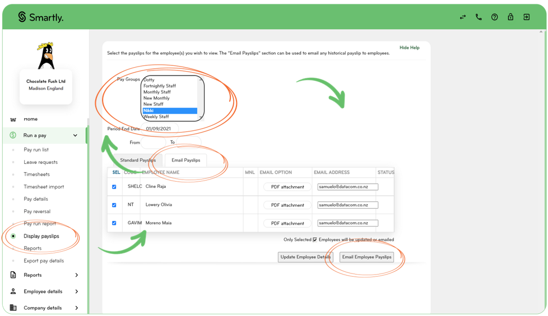Open email option dropdown for Cline Raja
Image resolution: width=548 pixels, height=316 pixels.
pos(287,187)
